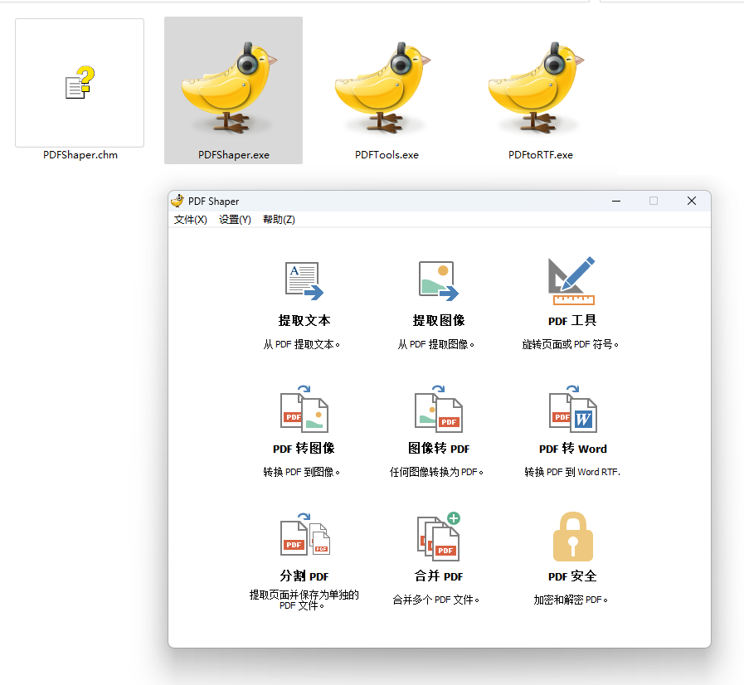Viewport: 744px width, 685px height.
Task: Open the 帮助(Z) menu
Action: pos(279,220)
